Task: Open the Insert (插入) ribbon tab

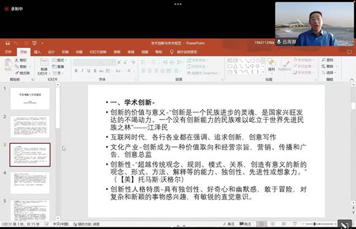Action: click(x=37, y=52)
